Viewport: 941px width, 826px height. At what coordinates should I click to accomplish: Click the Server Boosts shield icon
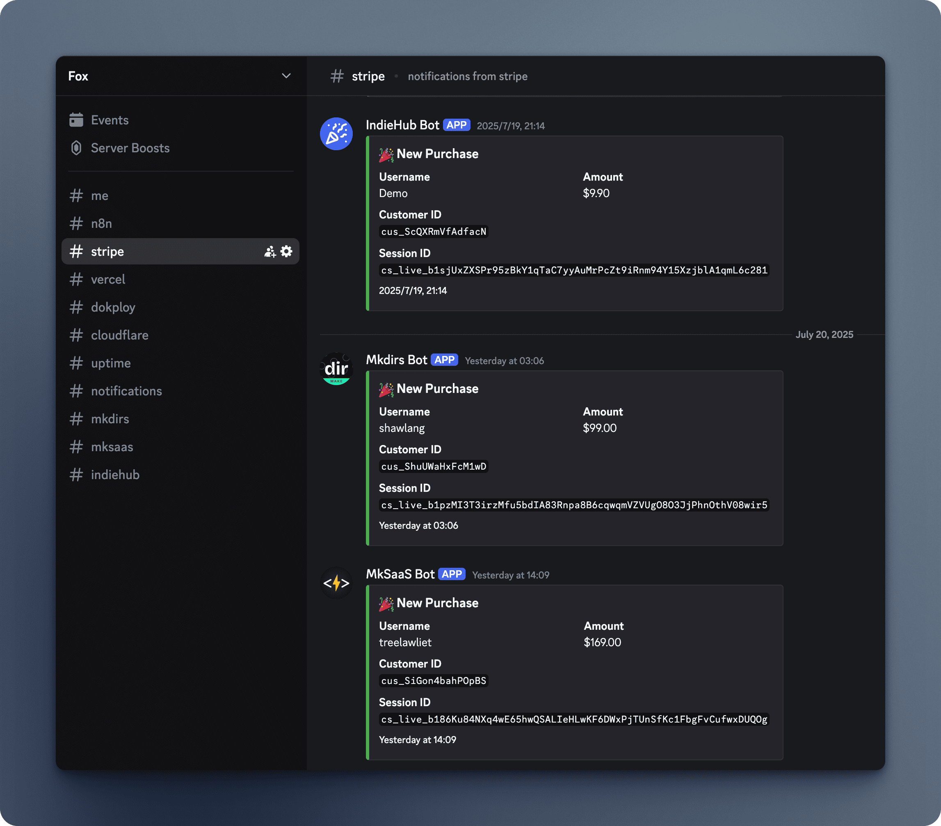click(76, 148)
